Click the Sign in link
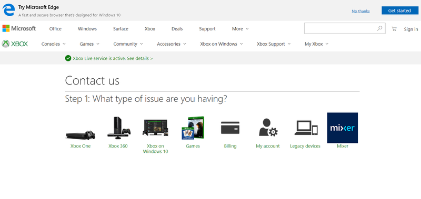 click(411, 29)
